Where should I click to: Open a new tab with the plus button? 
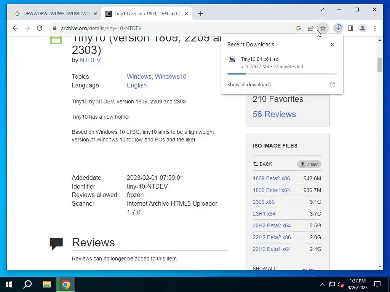coord(201,14)
